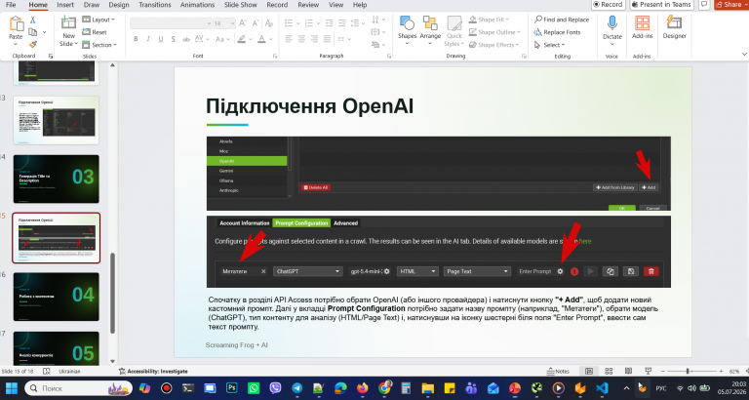Switch to the Transitions tab
The width and height of the screenshot is (749, 400).
155,5
